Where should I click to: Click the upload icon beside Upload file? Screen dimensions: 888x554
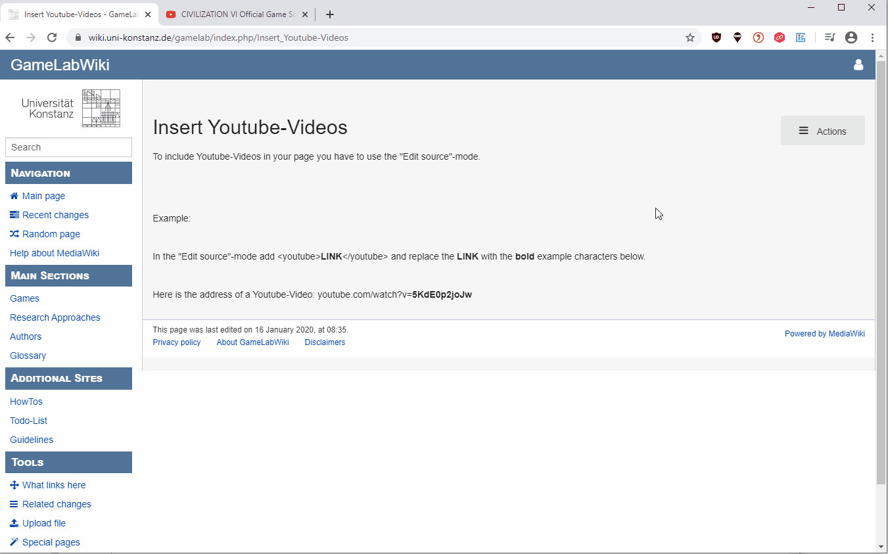[x=14, y=523]
